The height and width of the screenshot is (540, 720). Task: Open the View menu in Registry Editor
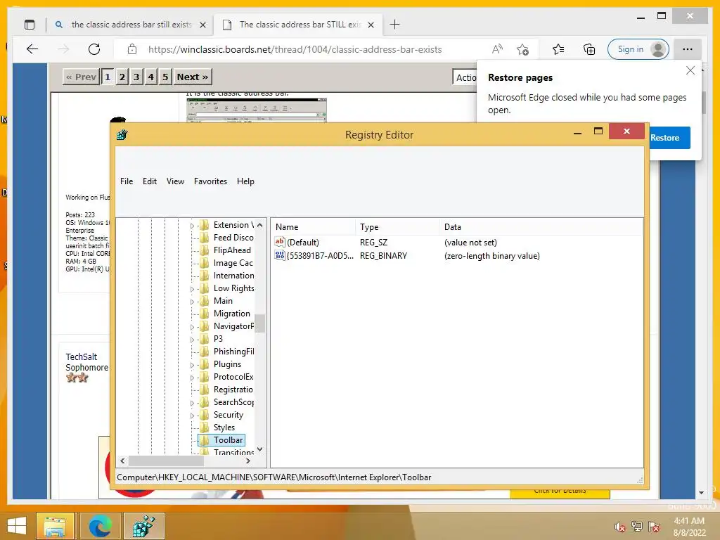pyautogui.click(x=175, y=181)
